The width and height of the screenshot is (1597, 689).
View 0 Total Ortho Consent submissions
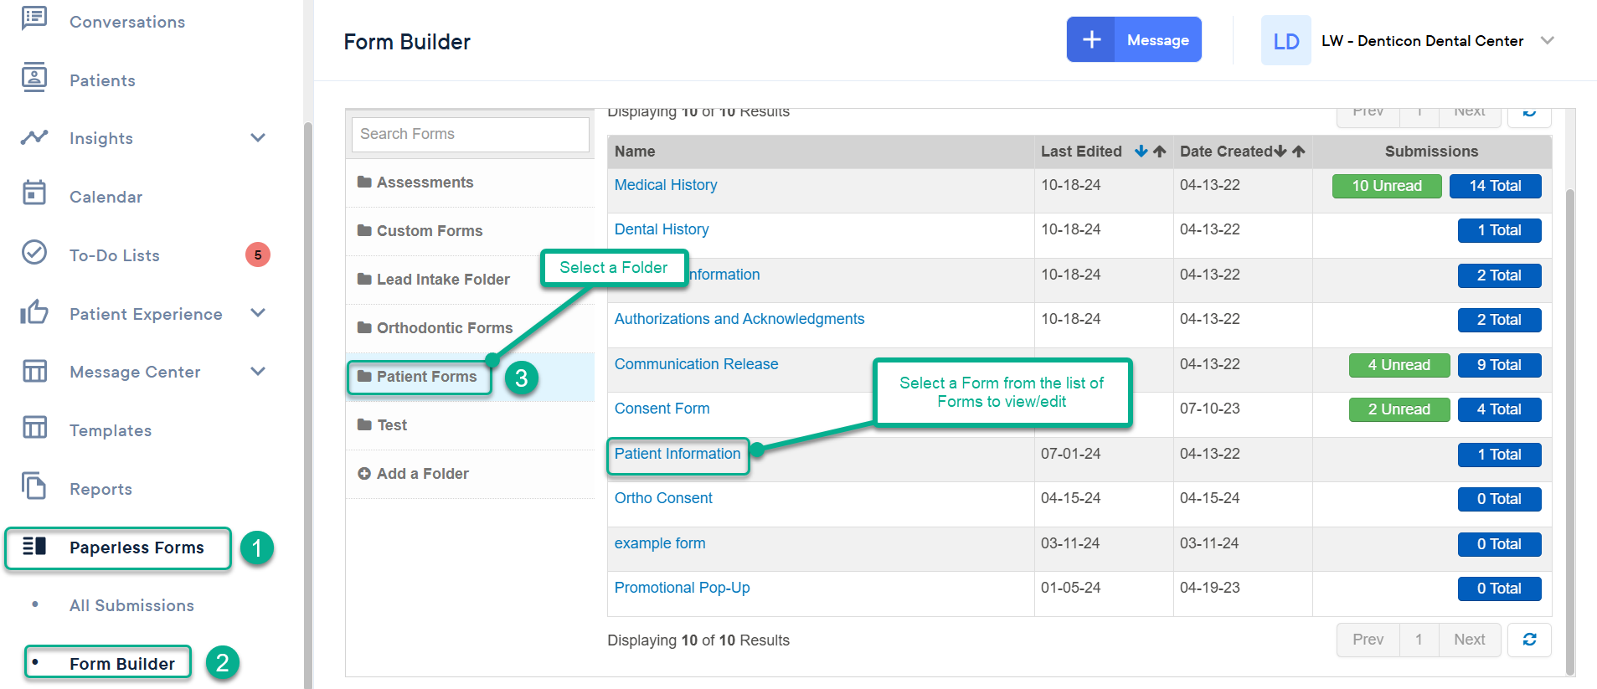(x=1499, y=499)
